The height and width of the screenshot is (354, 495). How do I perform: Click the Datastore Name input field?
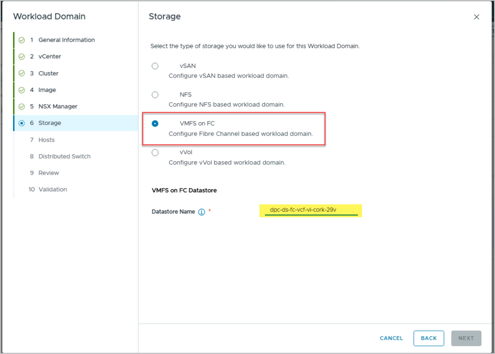[311, 210]
